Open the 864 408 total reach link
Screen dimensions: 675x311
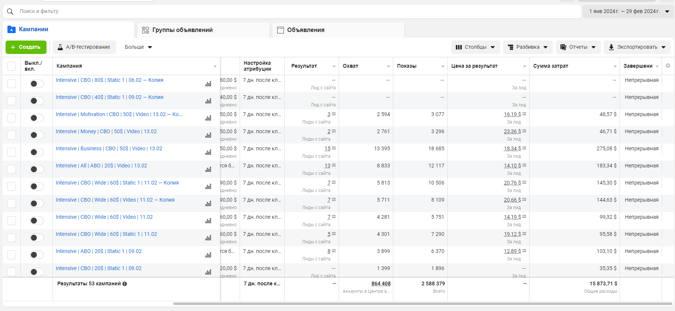tap(381, 284)
